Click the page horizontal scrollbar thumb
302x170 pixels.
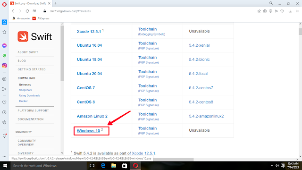pos(173,160)
